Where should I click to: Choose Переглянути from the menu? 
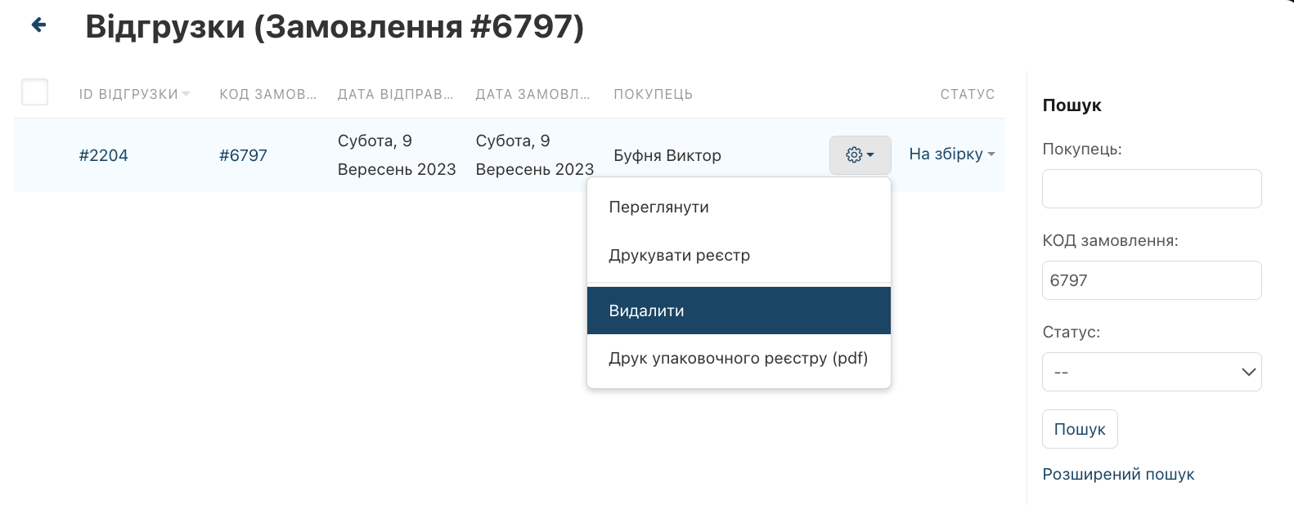(658, 208)
